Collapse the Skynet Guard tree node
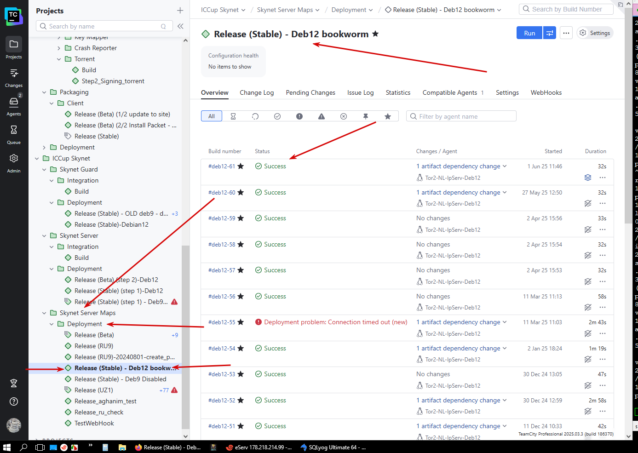The image size is (638, 453). tap(44, 169)
